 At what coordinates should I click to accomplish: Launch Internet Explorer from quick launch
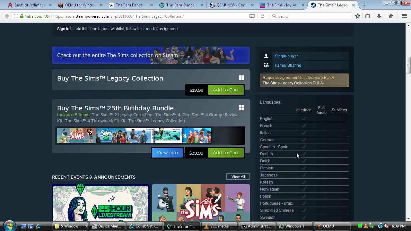38,226
